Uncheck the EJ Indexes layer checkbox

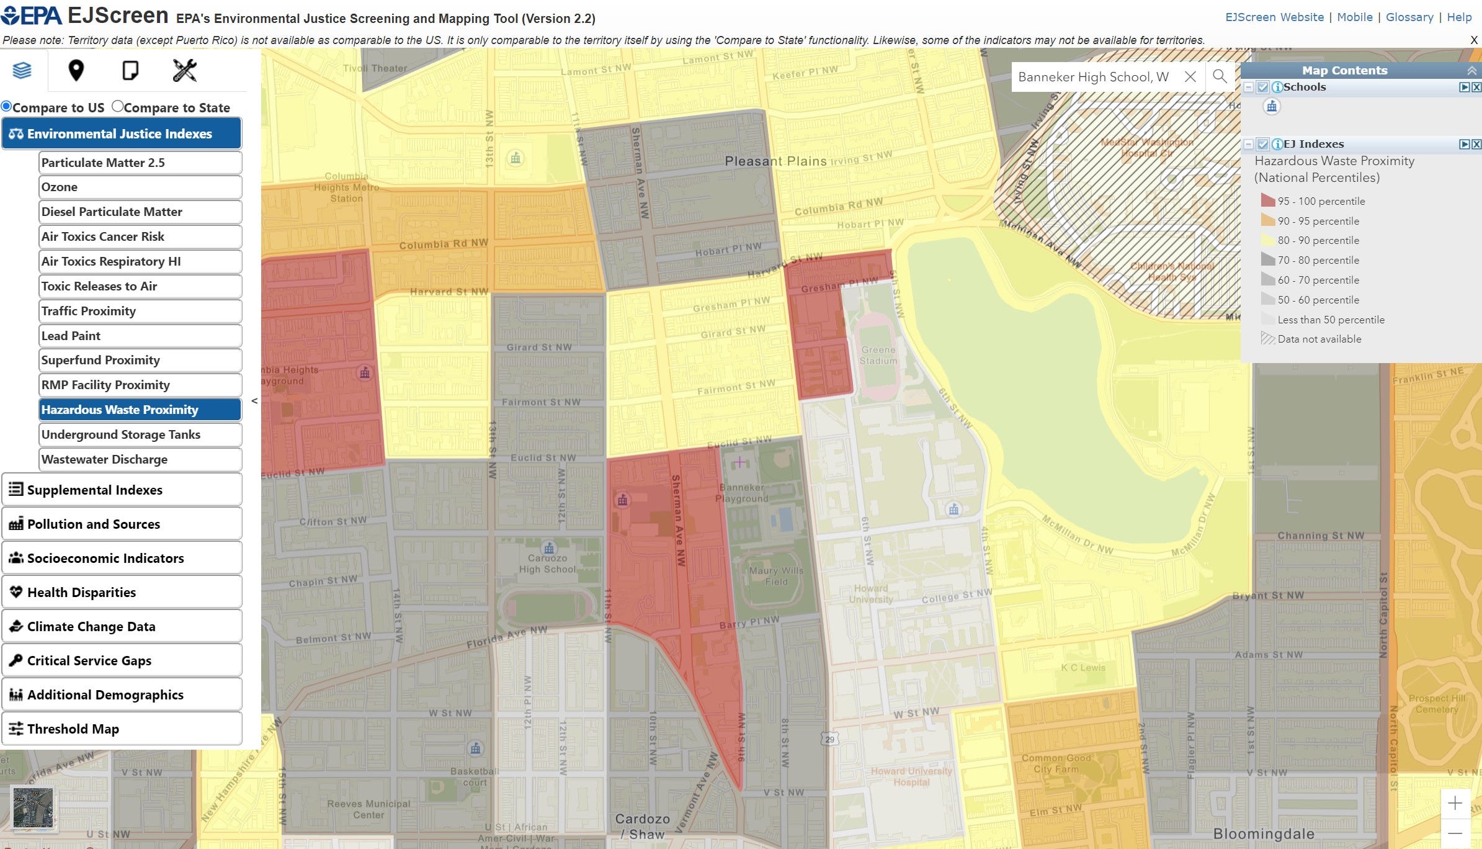coord(1262,145)
